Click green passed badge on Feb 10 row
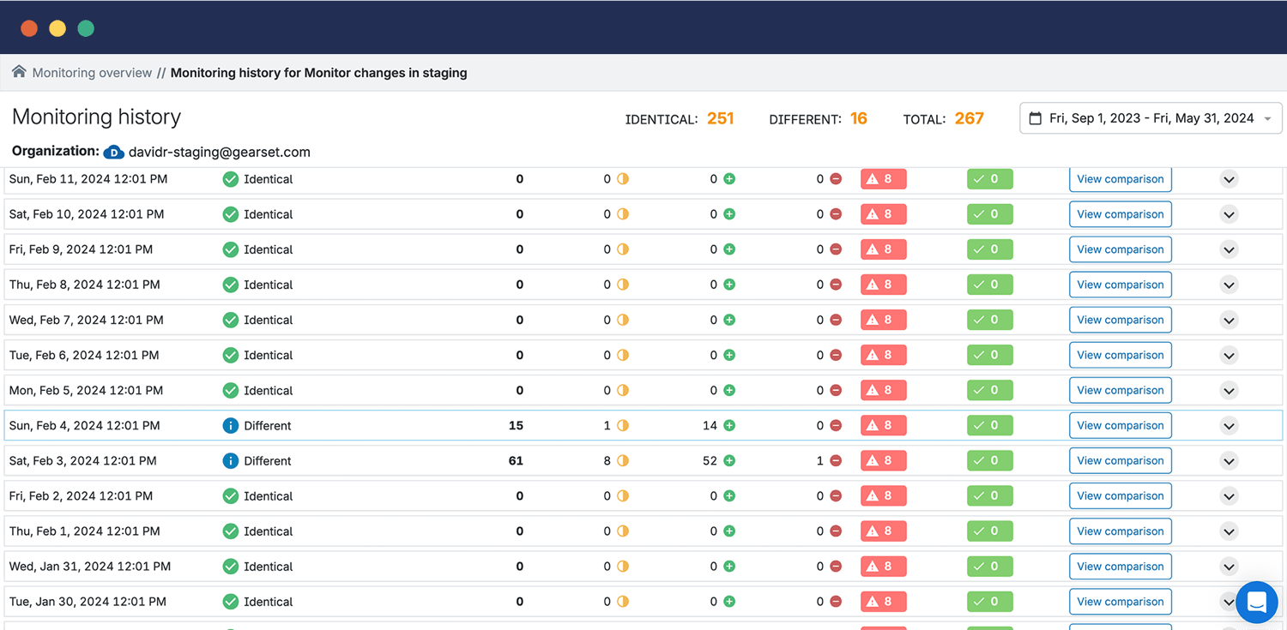1287x630 pixels. coord(989,214)
